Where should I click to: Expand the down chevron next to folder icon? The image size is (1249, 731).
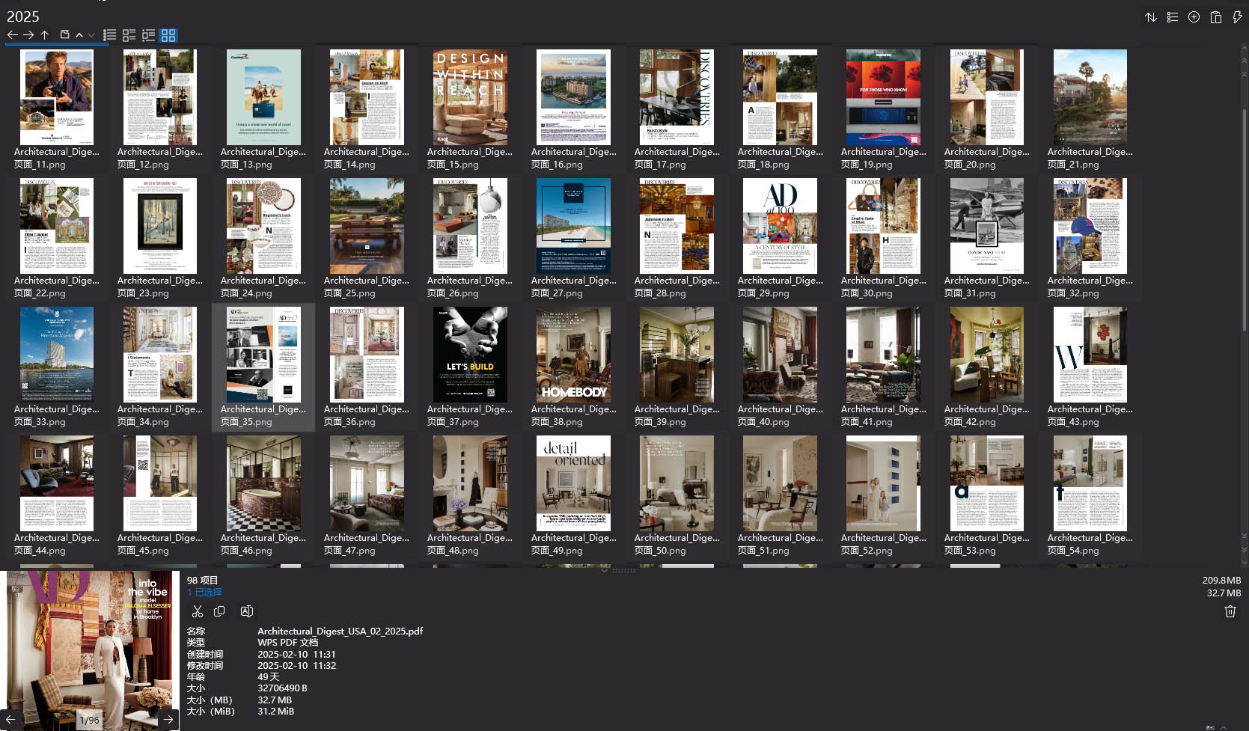click(x=91, y=35)
